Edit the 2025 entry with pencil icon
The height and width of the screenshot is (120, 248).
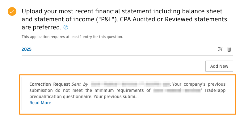[220, 49]
